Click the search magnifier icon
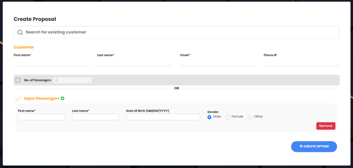The width and height of the screenshot is (353, 168). point(20,32)
